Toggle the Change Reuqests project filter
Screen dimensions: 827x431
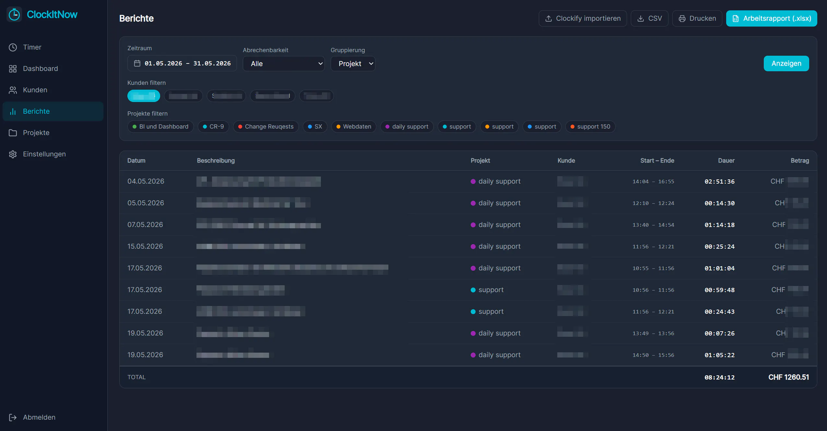click(x=266, y=127)
